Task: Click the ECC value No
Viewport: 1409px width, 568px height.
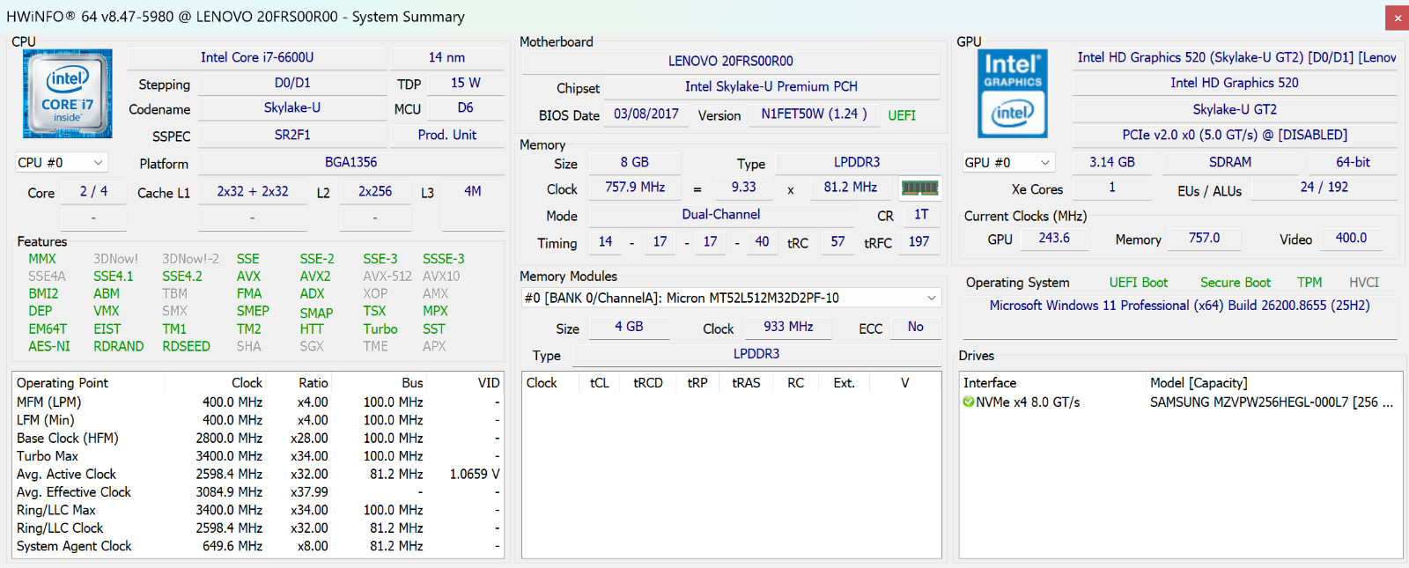Action: tap(916, 326)
